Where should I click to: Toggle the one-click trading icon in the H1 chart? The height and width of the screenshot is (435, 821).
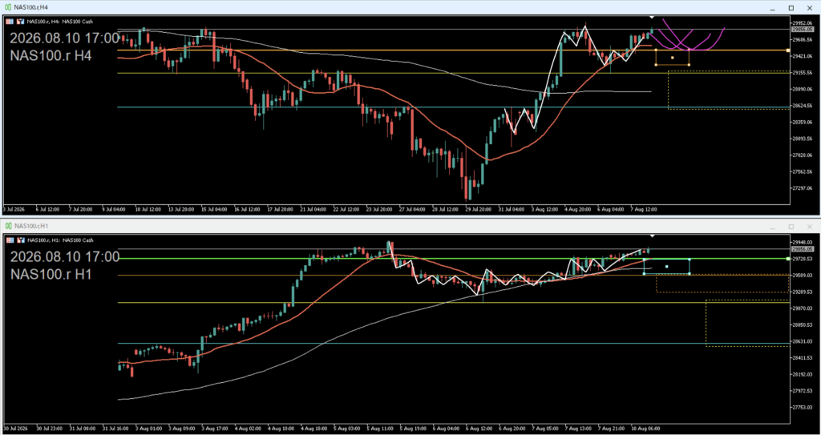click(x=20, y=240)
